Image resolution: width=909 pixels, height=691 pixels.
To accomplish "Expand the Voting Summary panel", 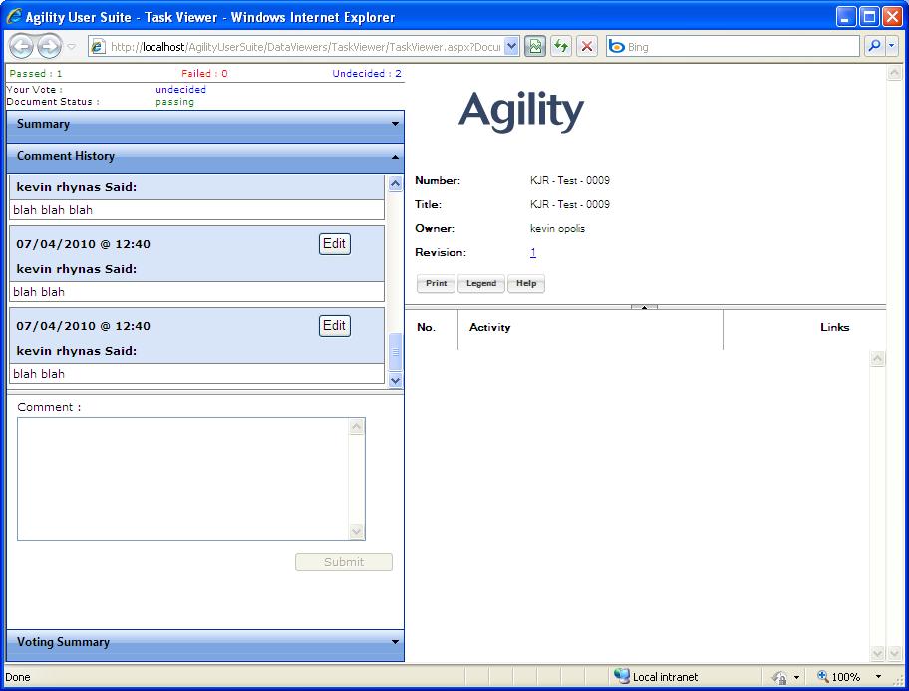I will [205, 642].
